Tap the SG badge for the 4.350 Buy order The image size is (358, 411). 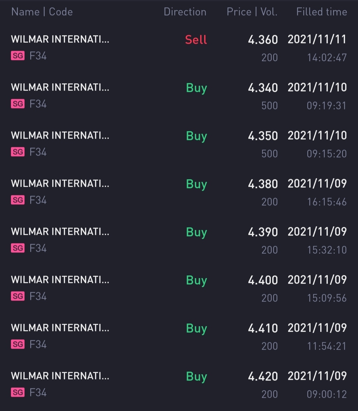click(x=18, y=152)
